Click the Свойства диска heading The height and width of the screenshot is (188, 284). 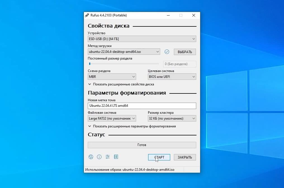(108, 26)
